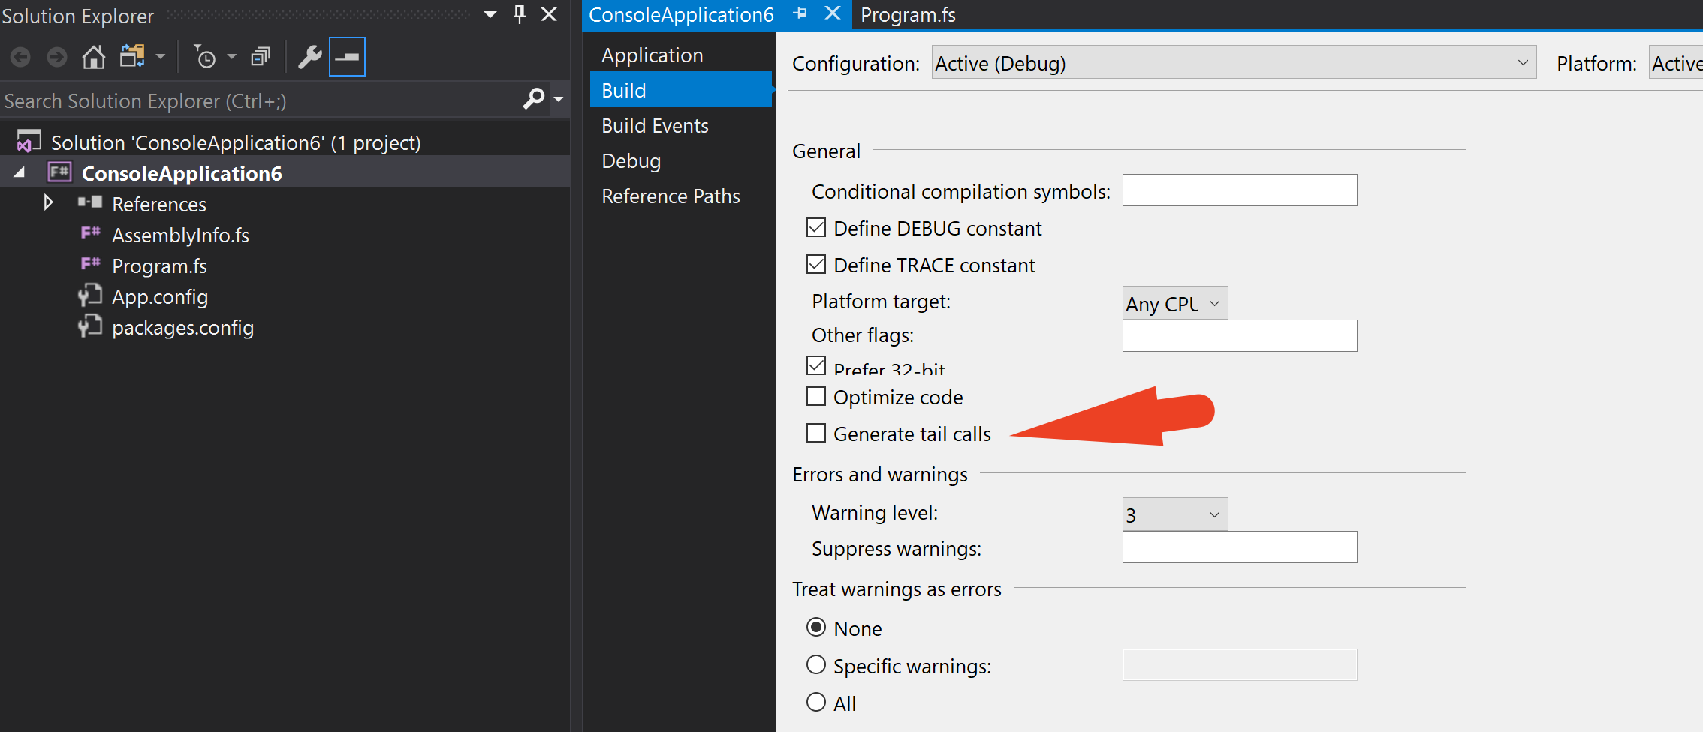Expand the References node
This screenshot has height=732, width=1703.
[48, 202]
